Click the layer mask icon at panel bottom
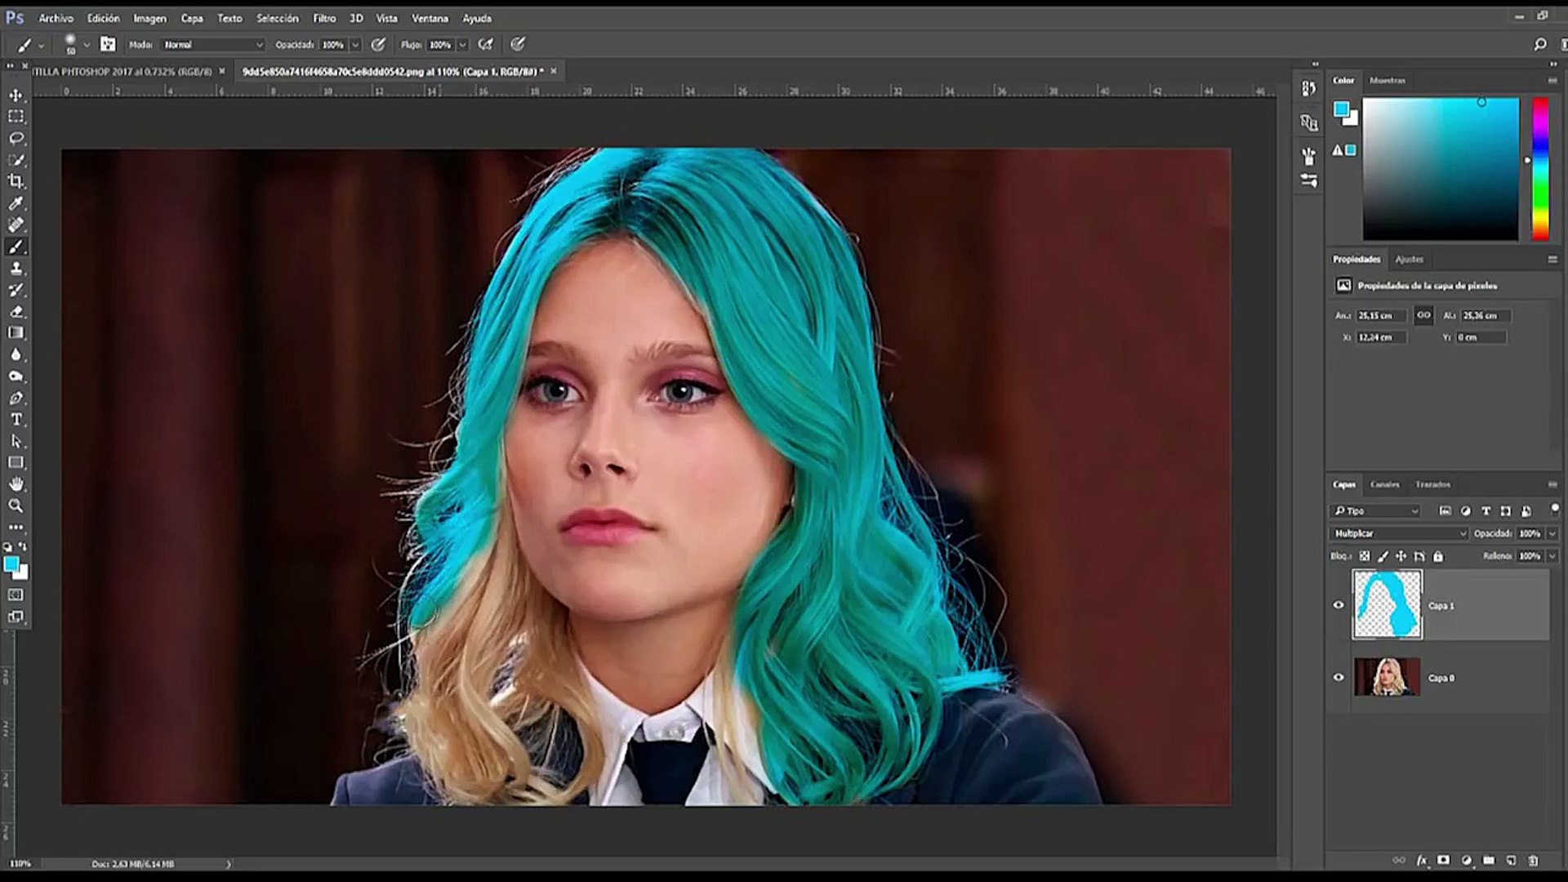 [1444, 860]
